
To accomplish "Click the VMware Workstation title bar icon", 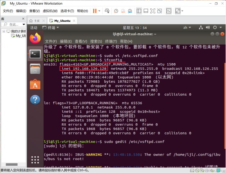I will pos(3,3).
